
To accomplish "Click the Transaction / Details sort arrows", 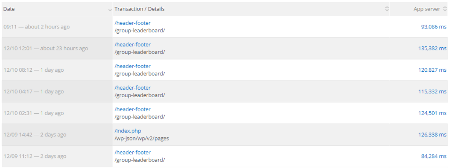I will coord(387,9).
